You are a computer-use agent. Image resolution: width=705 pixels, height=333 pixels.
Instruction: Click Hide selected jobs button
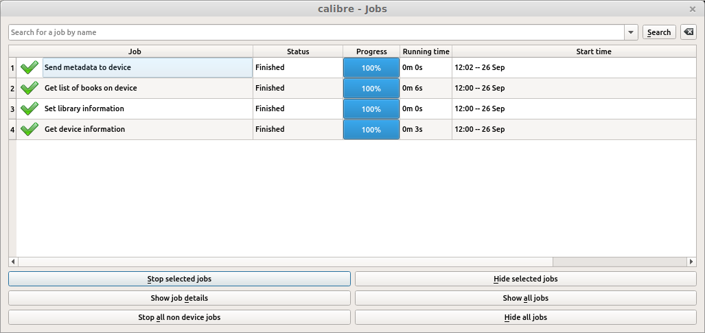coord(526,279)
